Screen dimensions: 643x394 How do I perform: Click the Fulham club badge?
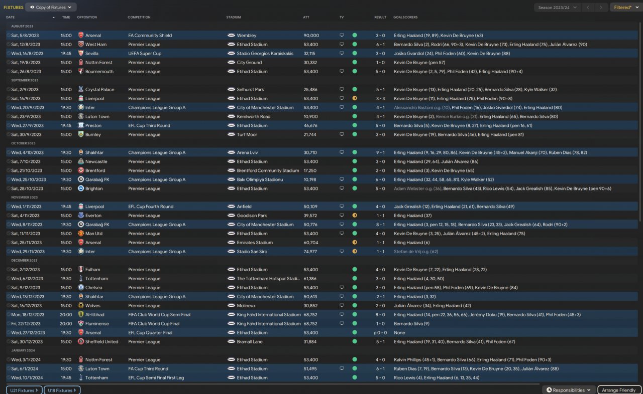[81, 270]
